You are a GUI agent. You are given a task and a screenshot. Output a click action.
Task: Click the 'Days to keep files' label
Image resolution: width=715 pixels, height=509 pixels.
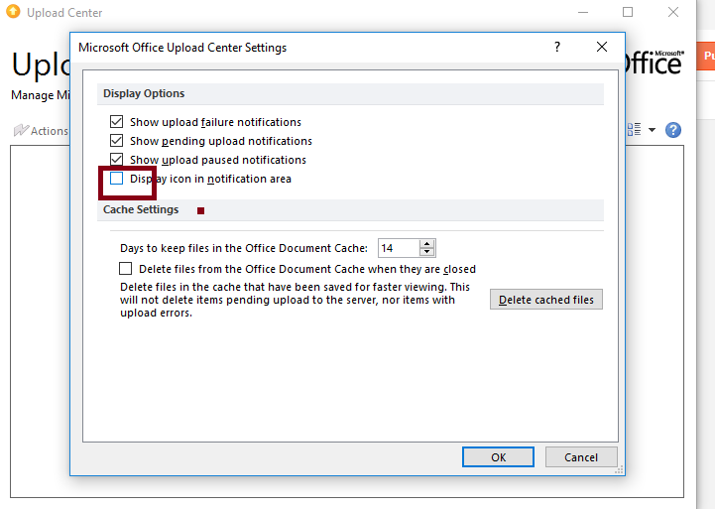click(x=244, y=248)
